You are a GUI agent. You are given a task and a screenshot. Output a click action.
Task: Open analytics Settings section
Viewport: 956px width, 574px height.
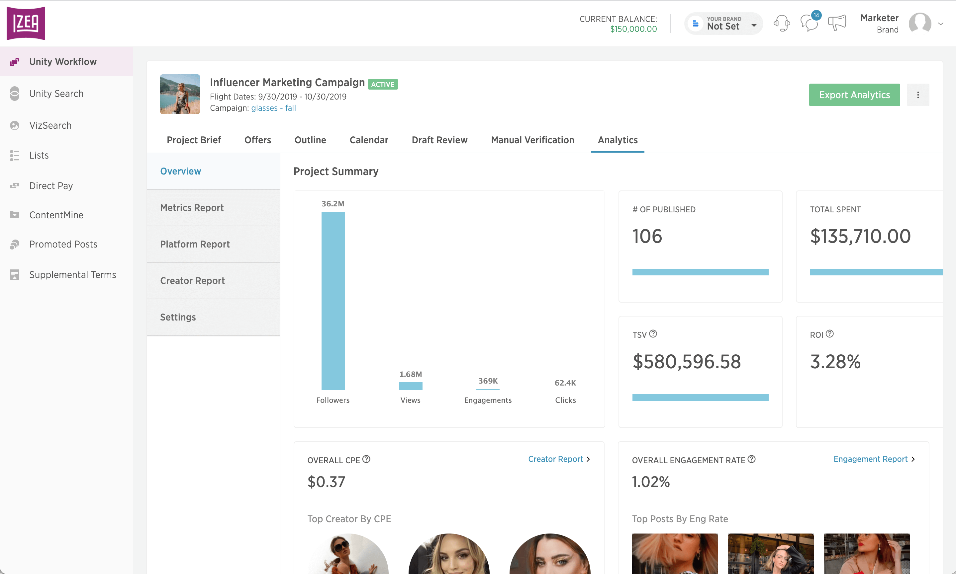tap(213, 317)
